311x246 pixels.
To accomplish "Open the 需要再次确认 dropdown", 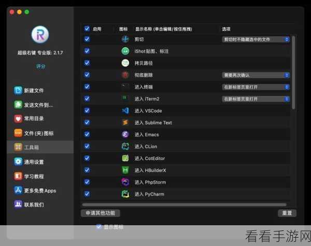I will click(256, 75).
